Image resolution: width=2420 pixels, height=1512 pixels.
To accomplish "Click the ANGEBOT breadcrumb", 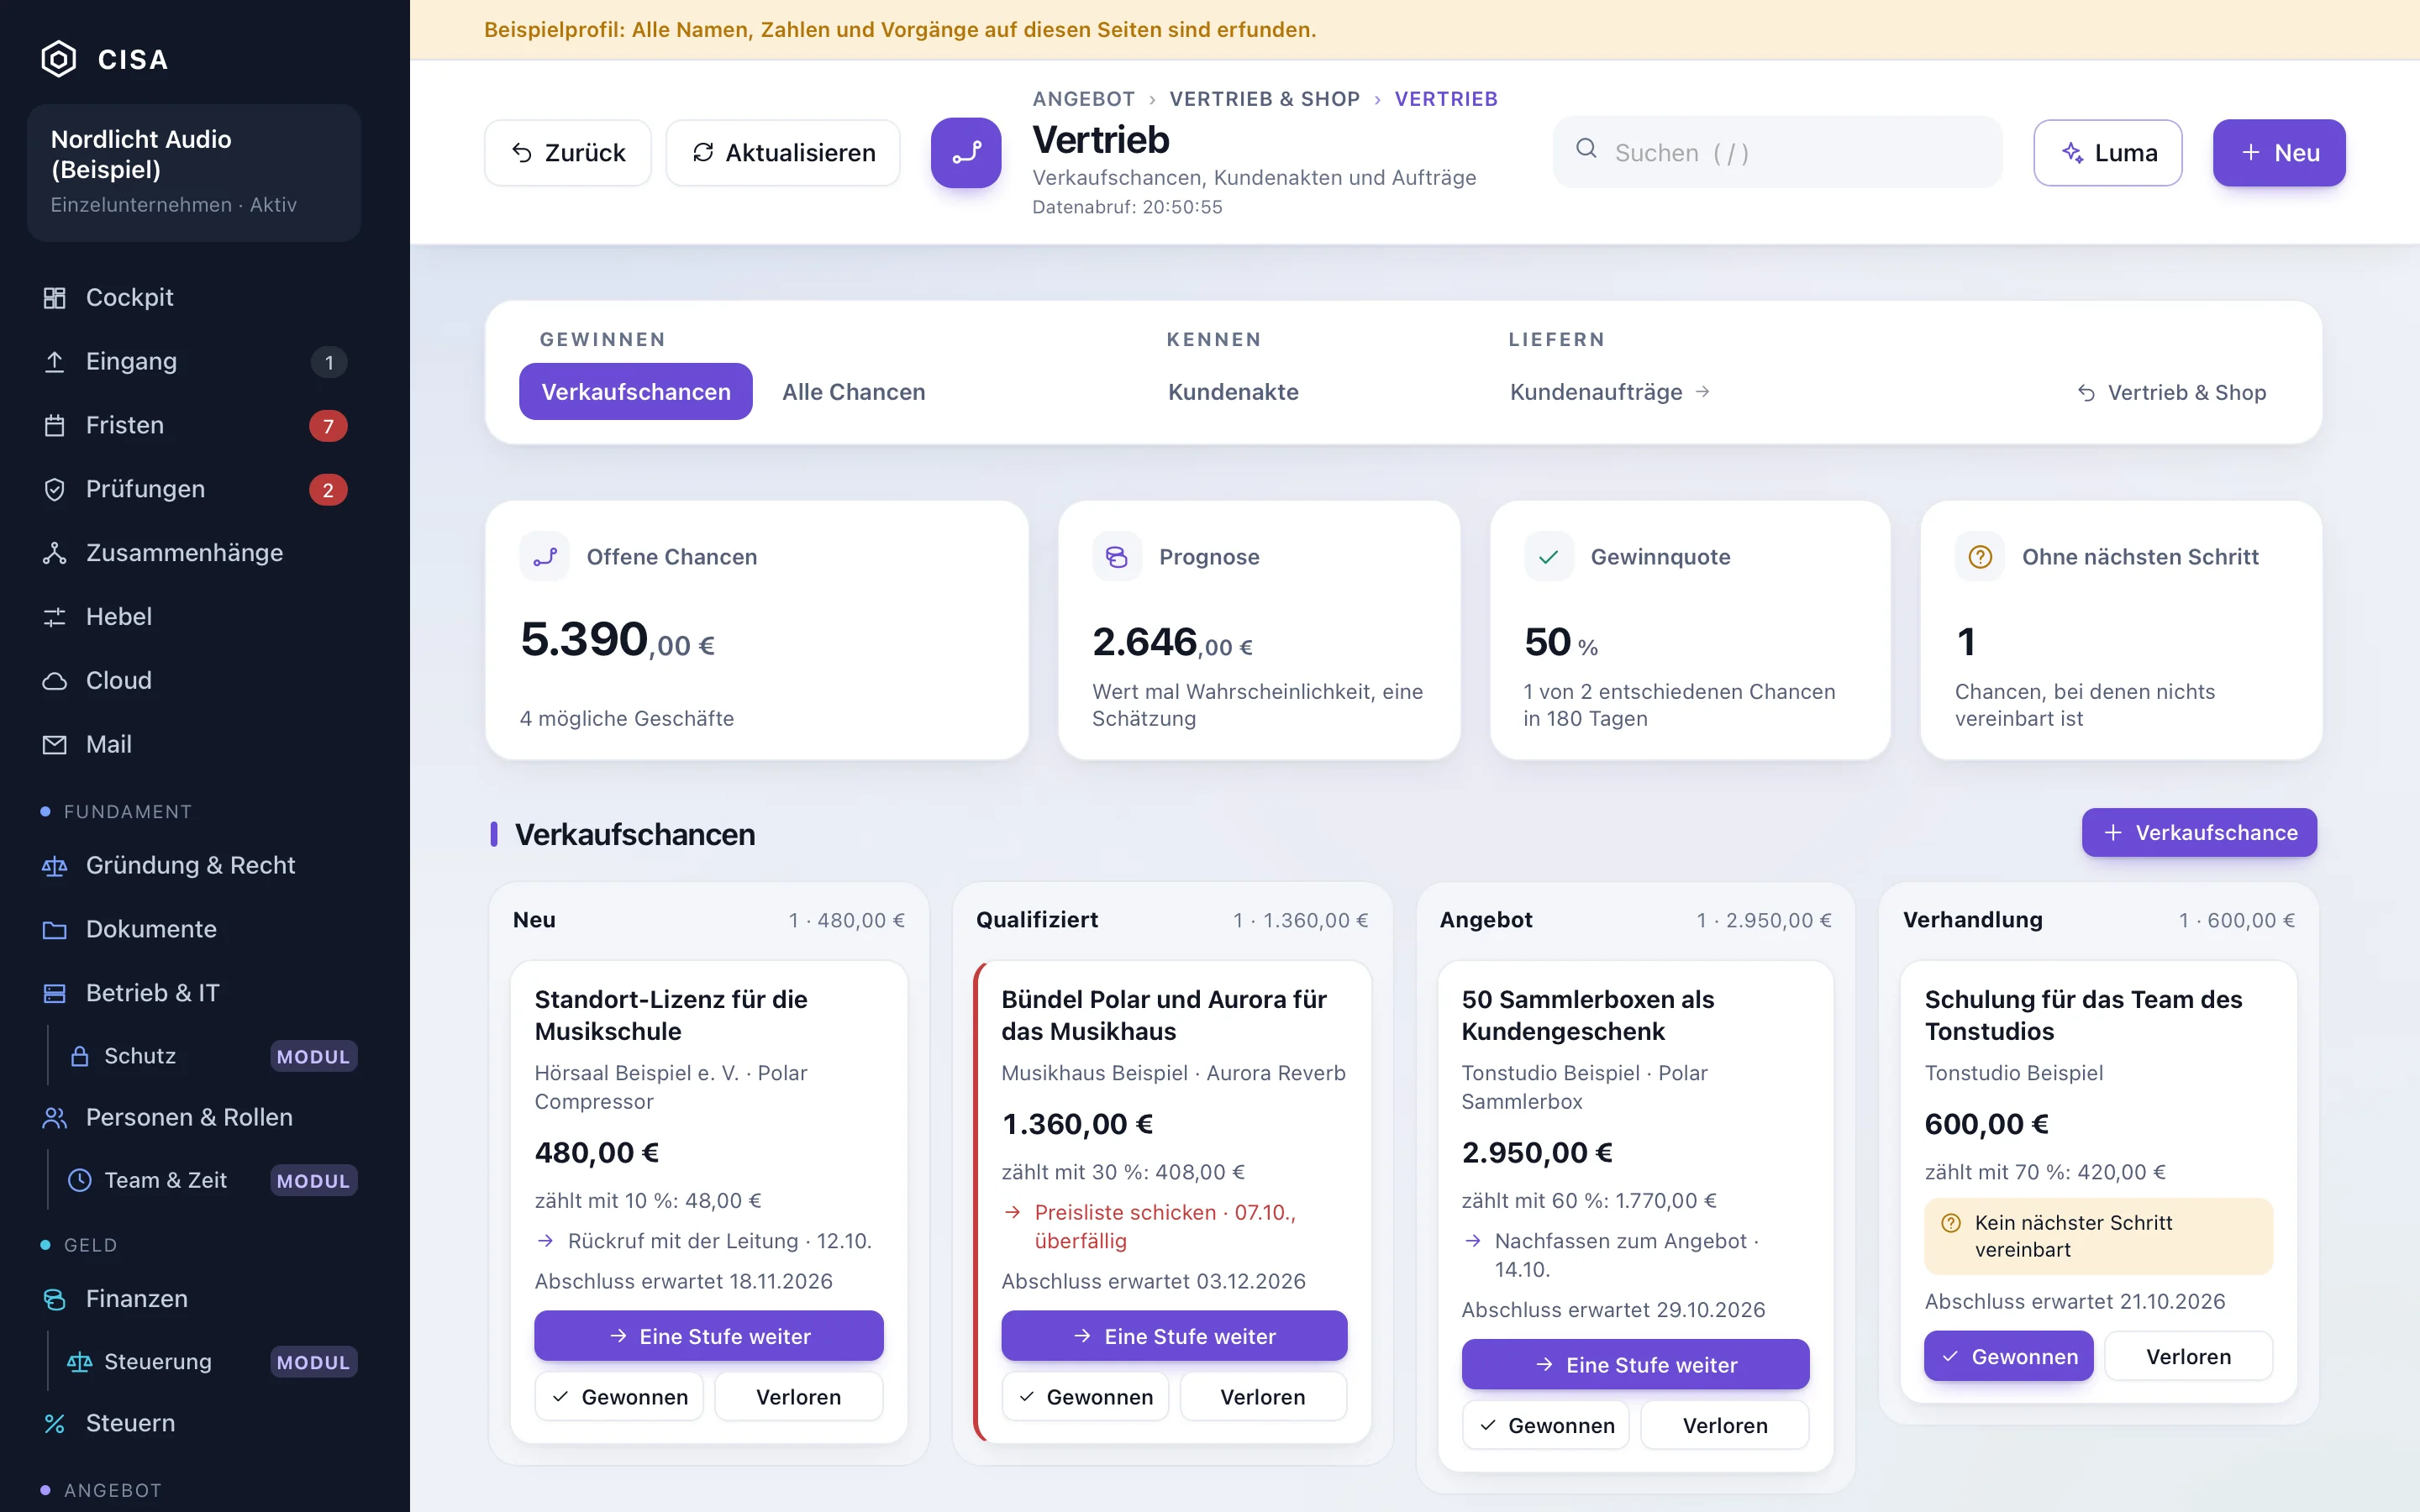I will click(x=1083, y=99).
